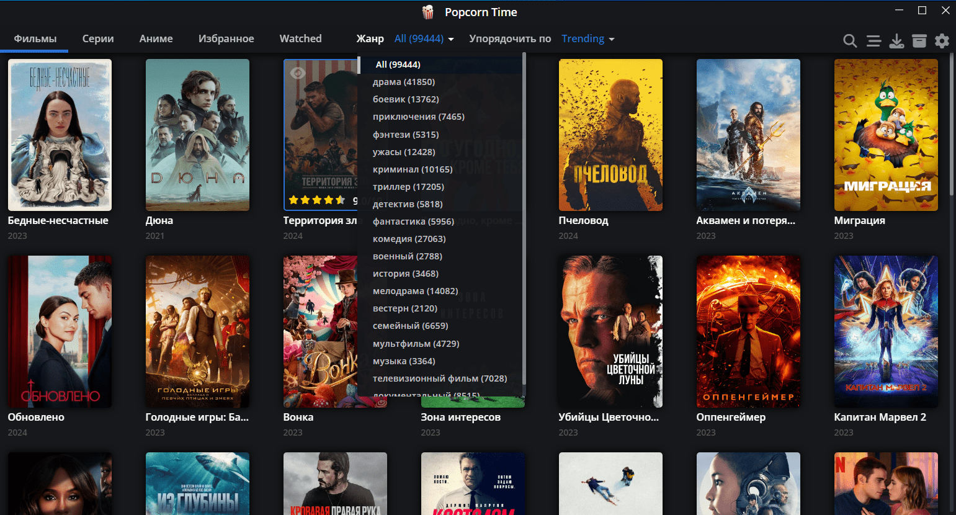Open settings with the gear icon
Image resolution: width=956 pixels, height=515 pixels.
(x=942, y=41)
